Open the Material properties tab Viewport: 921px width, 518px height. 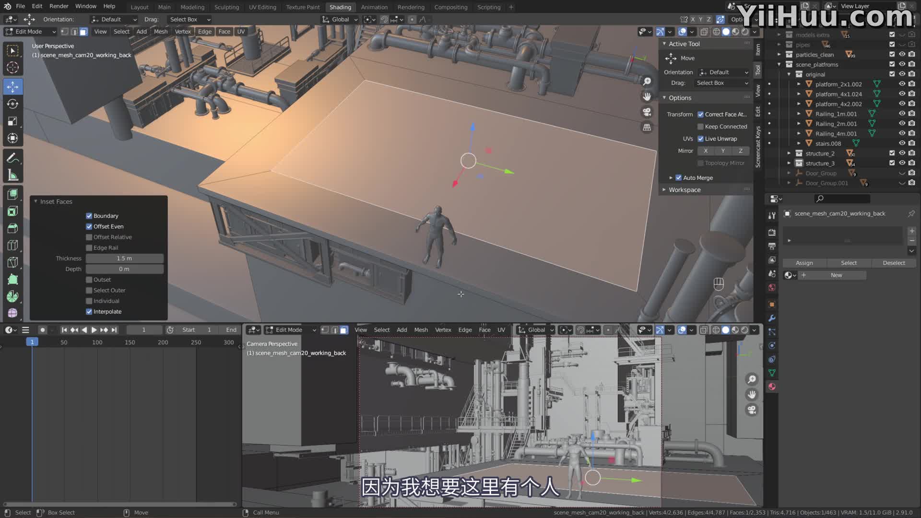(772, 387)
